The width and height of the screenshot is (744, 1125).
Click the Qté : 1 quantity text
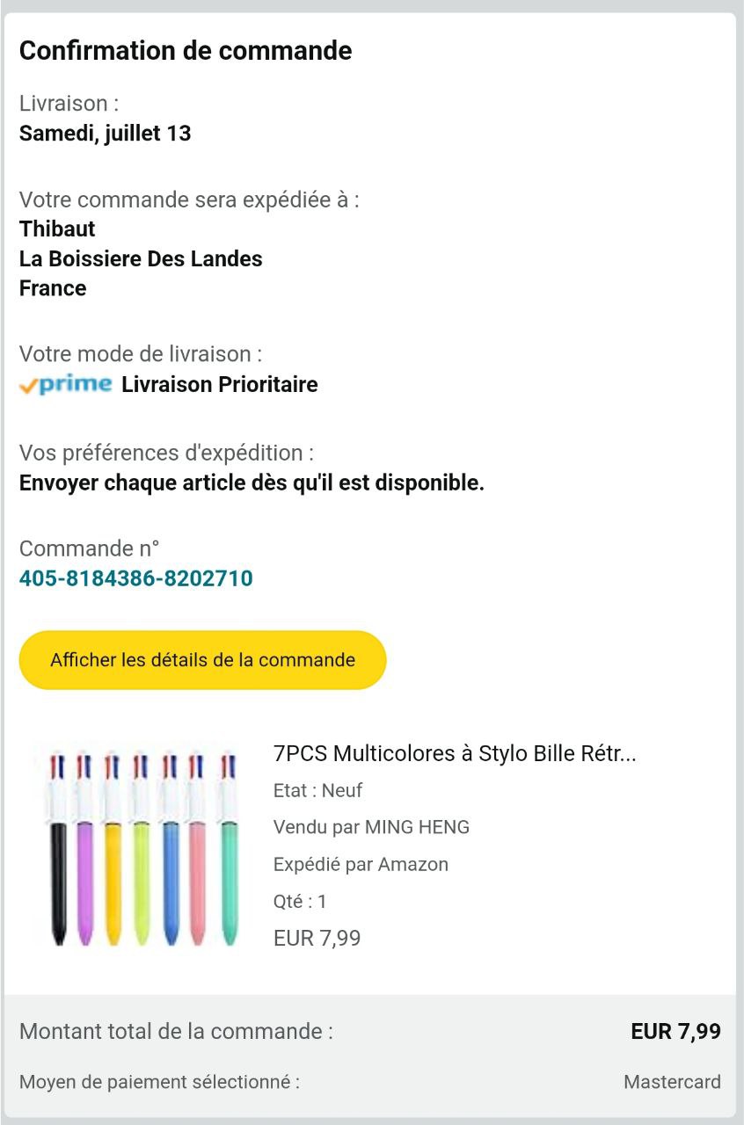tap(300, 901)
